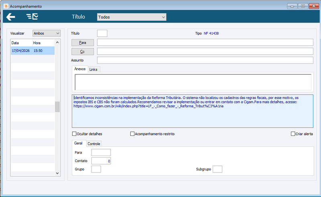Viewport: 321px width, 197px height.
Task: Click the Hora column header
Action: (x=43, y=43)
